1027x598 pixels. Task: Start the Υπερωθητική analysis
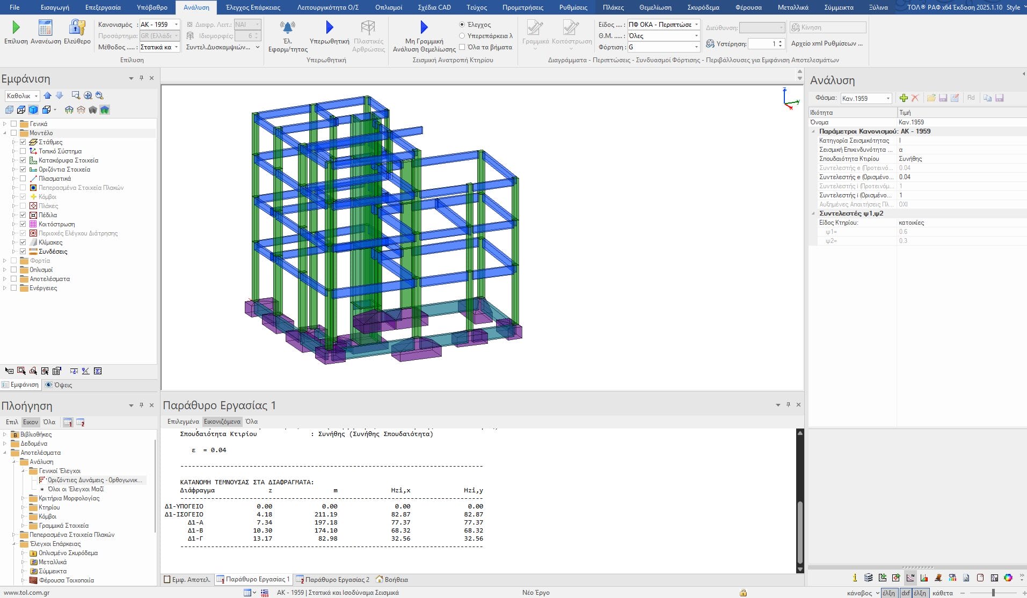tap(329, 28)
